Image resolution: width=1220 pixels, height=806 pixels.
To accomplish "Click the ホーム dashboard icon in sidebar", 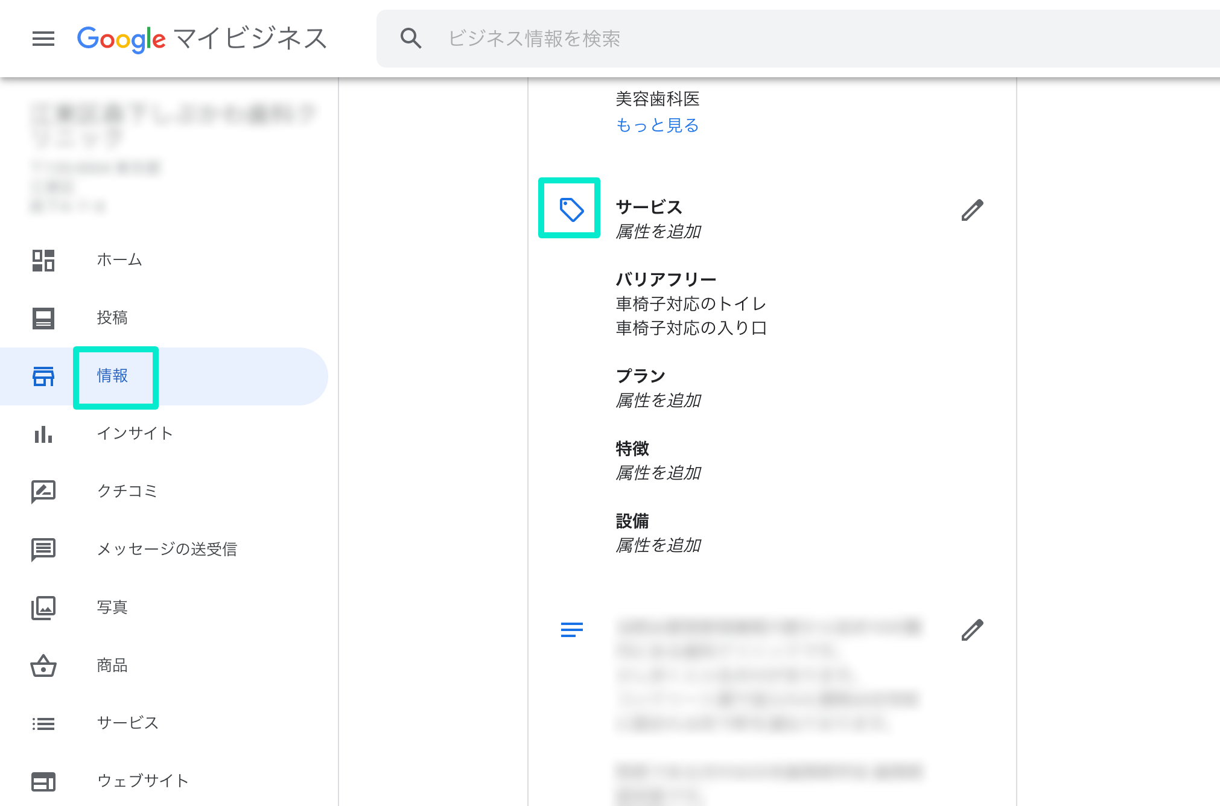I will point(43,260).
